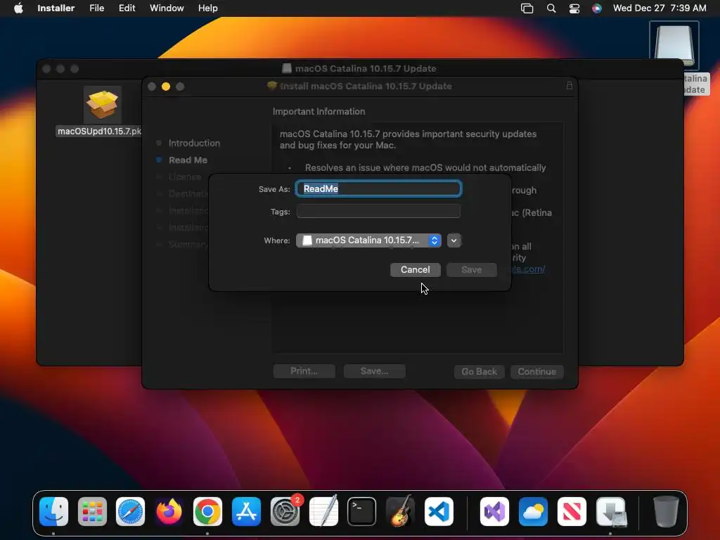
Task: Click the Save... button in Installer
Action: pos(374,371)
